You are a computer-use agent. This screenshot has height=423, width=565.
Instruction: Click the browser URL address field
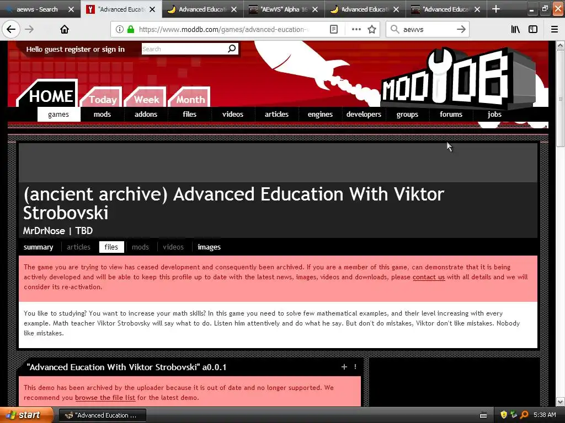223,29
